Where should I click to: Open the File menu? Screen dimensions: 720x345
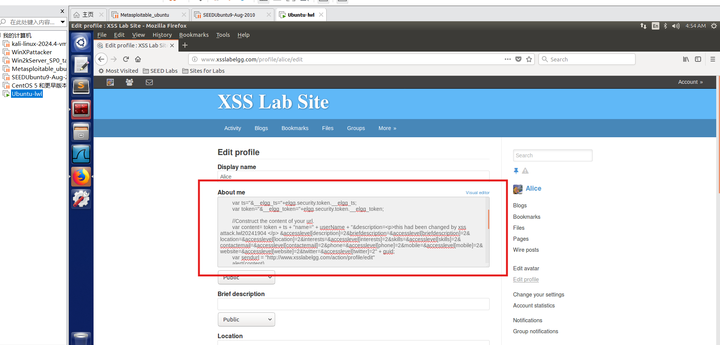102,35
